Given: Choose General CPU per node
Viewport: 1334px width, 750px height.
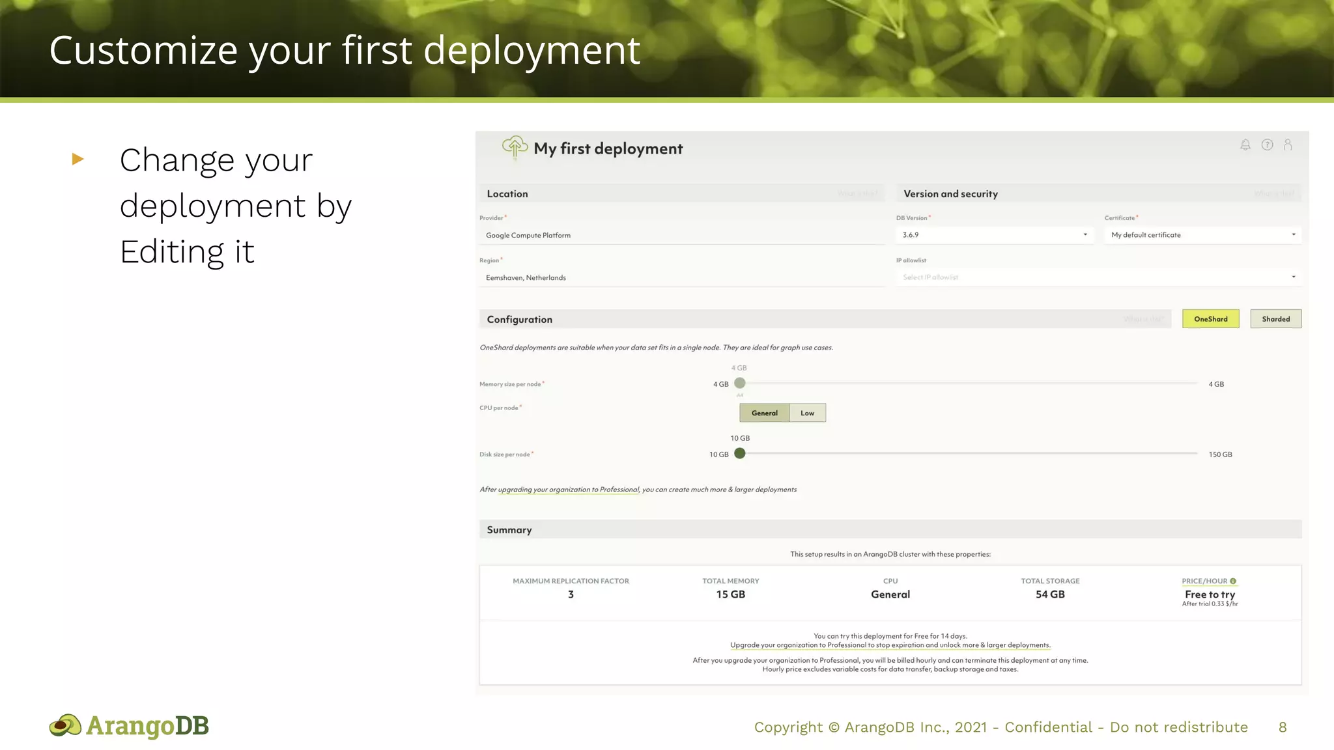Looking at the screenshot, I should 764,413.
